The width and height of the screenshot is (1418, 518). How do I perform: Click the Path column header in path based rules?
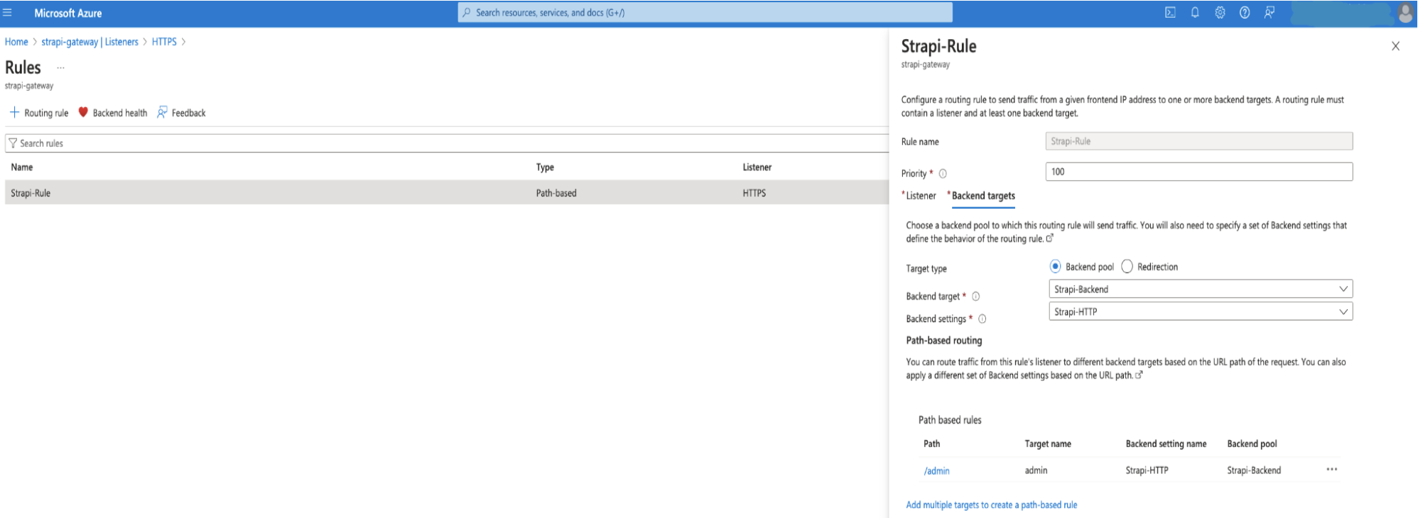coord(932,444)
